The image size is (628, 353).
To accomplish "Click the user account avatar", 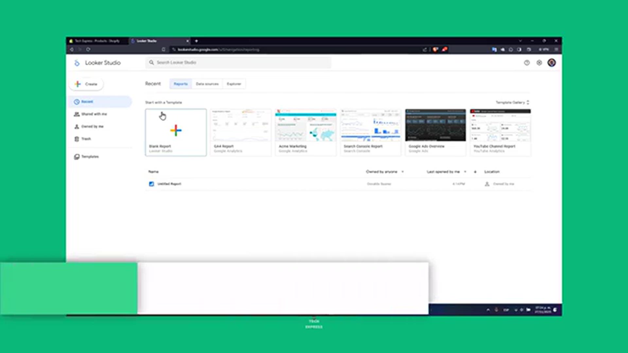I will pyautogui.click(x=551, y=63).
